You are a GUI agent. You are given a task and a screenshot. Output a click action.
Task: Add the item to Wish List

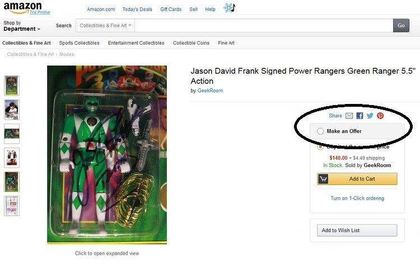(357, 230)
